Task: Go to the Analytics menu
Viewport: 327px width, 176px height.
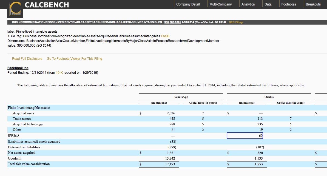Action: click(248, 4)
